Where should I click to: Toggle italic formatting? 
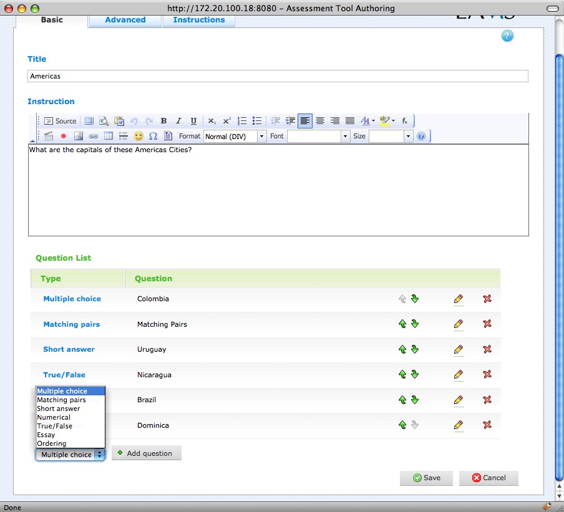tap(178, 121)
